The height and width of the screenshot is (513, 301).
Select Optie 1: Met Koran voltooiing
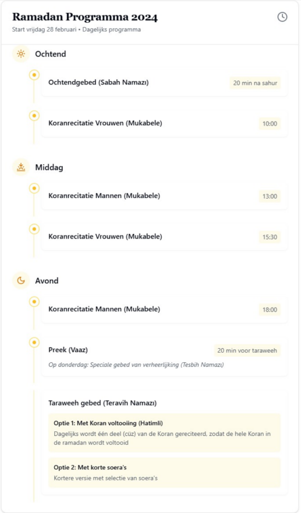[x=164, y=433]
